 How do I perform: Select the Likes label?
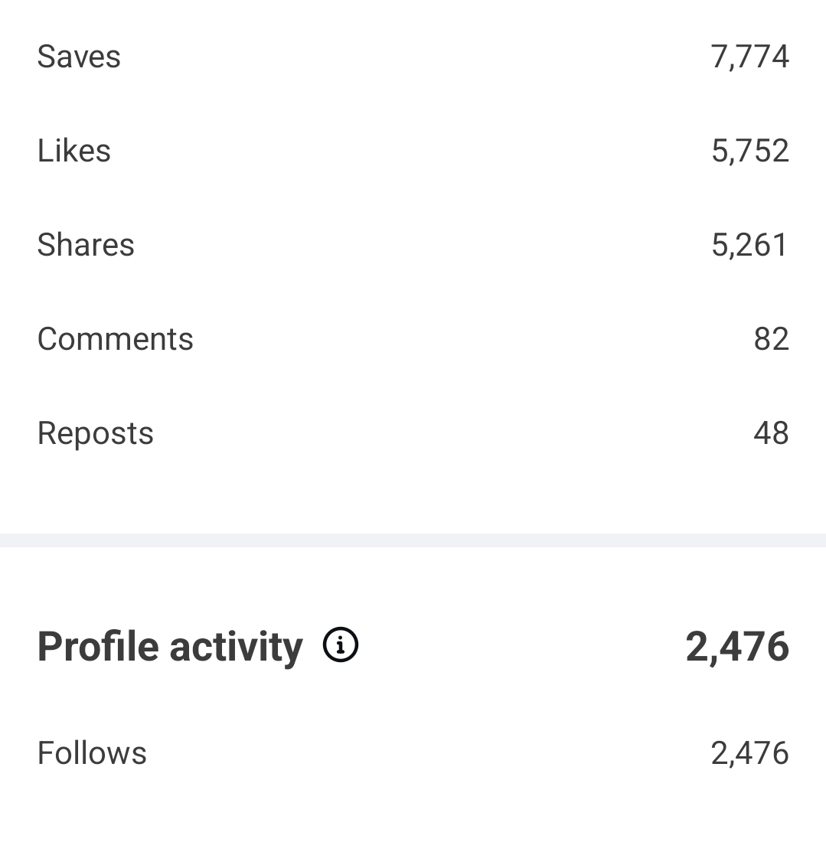74,151
